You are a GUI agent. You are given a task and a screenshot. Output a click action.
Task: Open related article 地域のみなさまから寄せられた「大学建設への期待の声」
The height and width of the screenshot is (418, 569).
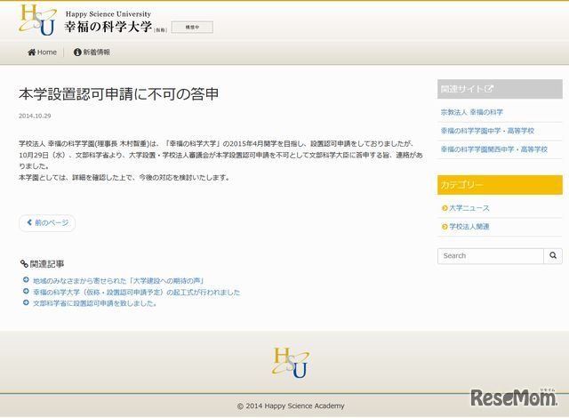[x=119, y=280]
